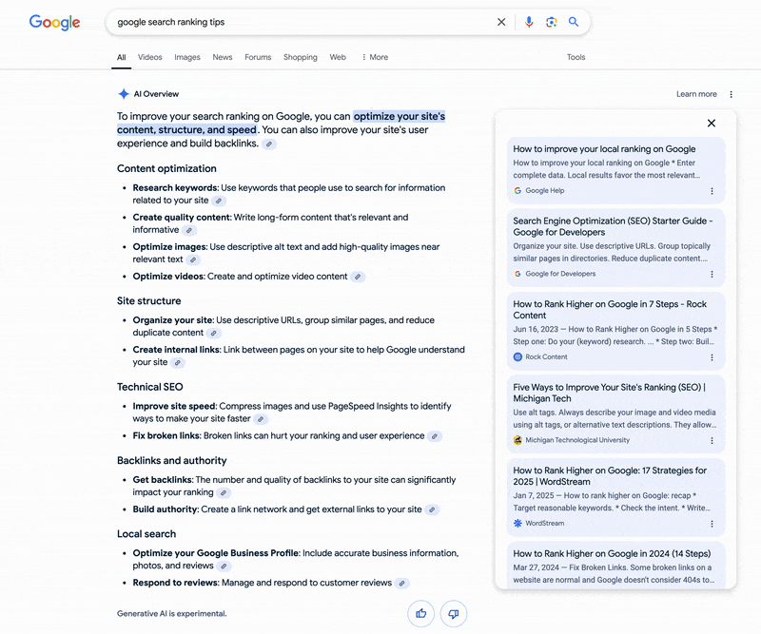Open 'Rank Higher on Google in 7 Steps'
The width and height of the screenshot is (761, 634).
615,331
